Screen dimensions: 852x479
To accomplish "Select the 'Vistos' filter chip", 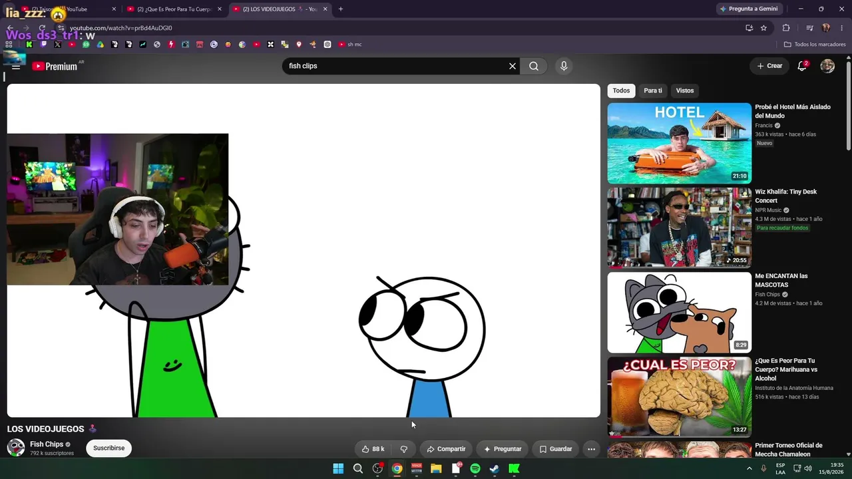I will coord(685,90).
